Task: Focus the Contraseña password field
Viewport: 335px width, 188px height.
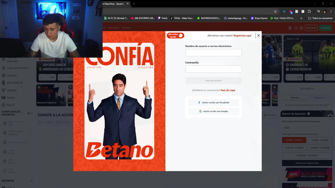Action: tap(214, 69)
